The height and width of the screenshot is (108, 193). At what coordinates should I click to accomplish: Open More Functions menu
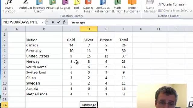coord(132,6)
